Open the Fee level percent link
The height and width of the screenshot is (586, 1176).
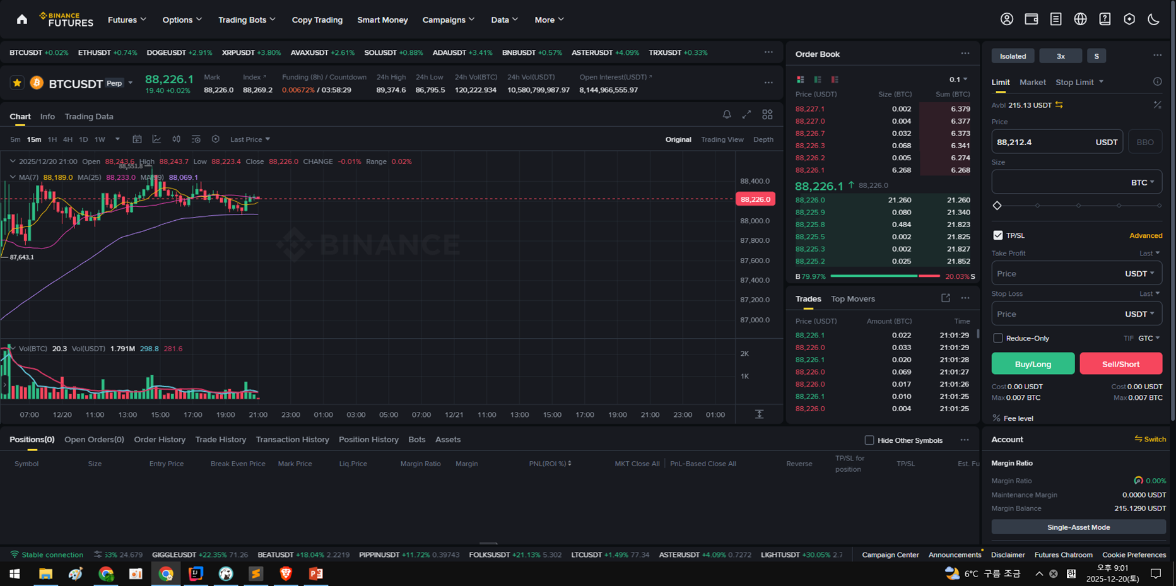click(1013, 418)
